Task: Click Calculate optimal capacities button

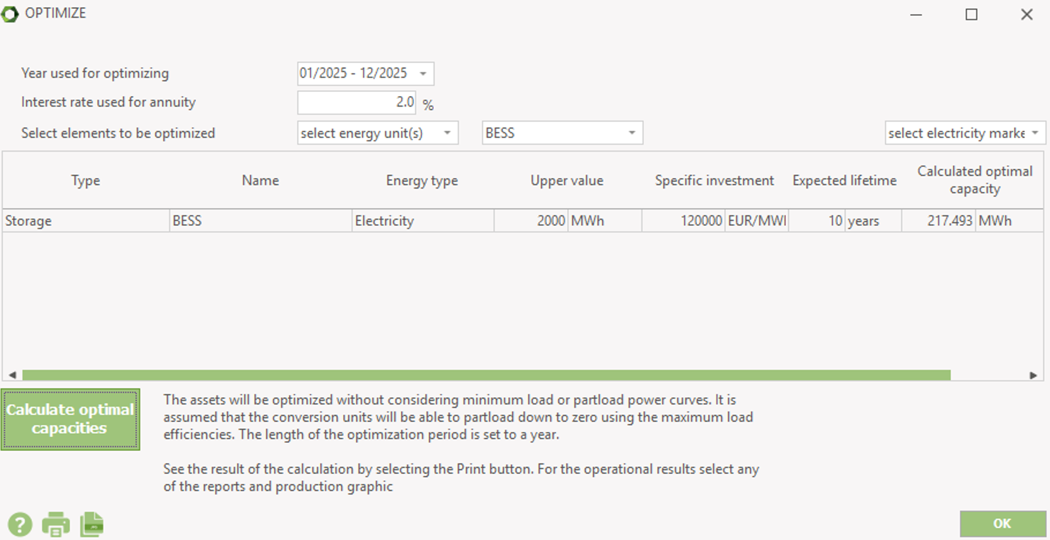Action: tap(70, 419)
